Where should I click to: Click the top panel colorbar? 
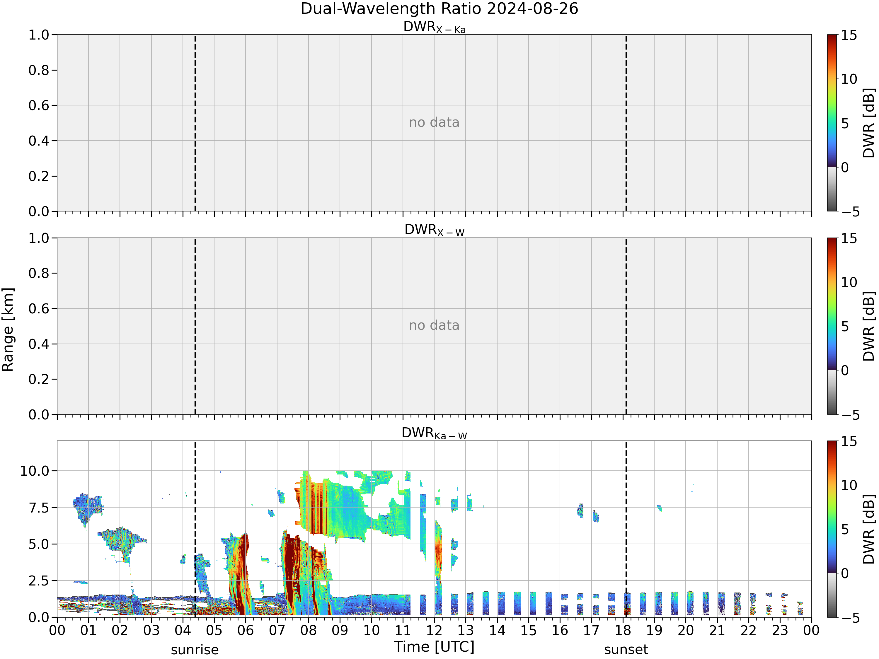tap(832, 123)
